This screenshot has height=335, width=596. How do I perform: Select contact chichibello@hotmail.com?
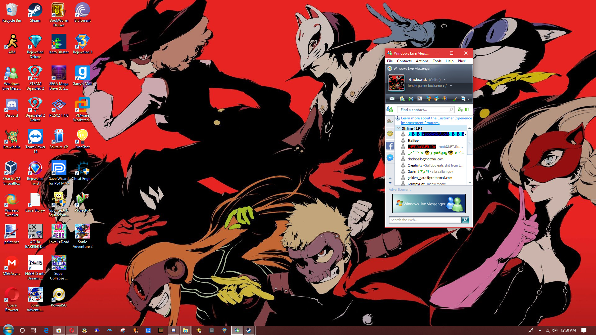tap(425, 159)
